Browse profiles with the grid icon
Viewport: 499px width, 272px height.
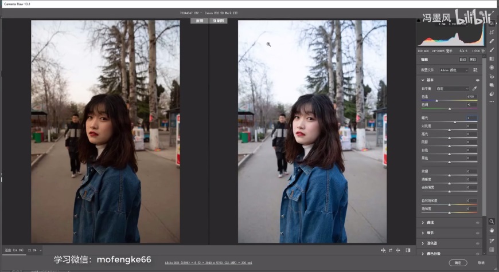(x=475, y=70)
